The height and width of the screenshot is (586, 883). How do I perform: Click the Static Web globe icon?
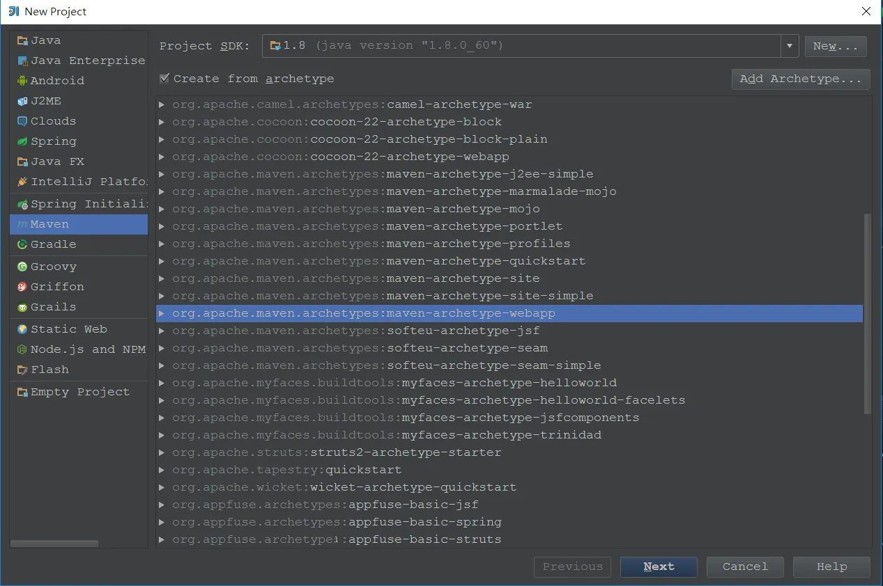(x=22, y=329)
